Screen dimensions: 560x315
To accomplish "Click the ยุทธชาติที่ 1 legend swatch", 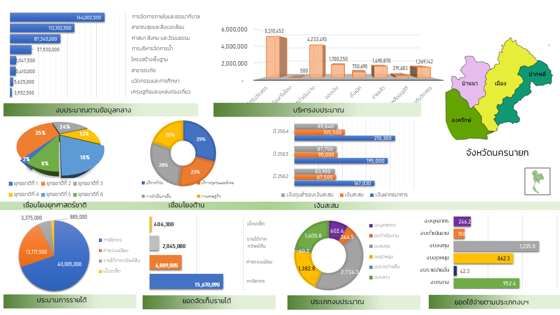I will pyautogui.click(x=11, y=183).
